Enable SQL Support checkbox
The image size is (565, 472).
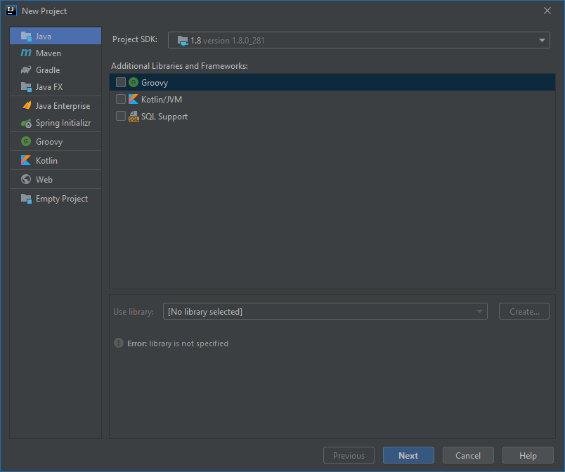pyautogui.click(x=120, y=116)
